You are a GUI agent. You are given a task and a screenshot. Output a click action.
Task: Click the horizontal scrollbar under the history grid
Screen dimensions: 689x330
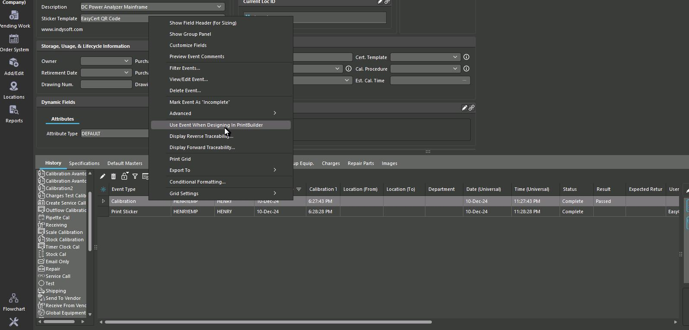tap(267, 322)
